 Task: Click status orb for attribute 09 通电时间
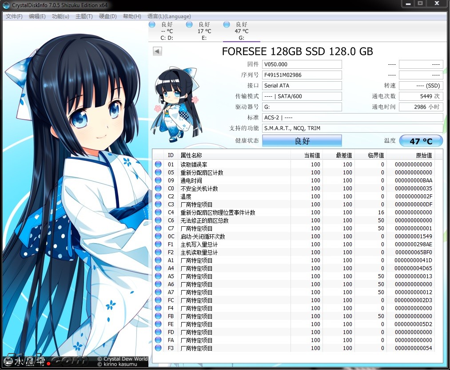(158, 180)
